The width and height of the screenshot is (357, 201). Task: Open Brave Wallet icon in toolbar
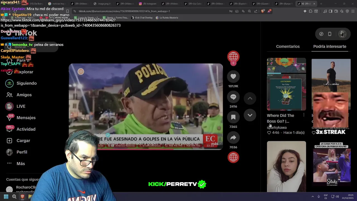coord(336,11)
